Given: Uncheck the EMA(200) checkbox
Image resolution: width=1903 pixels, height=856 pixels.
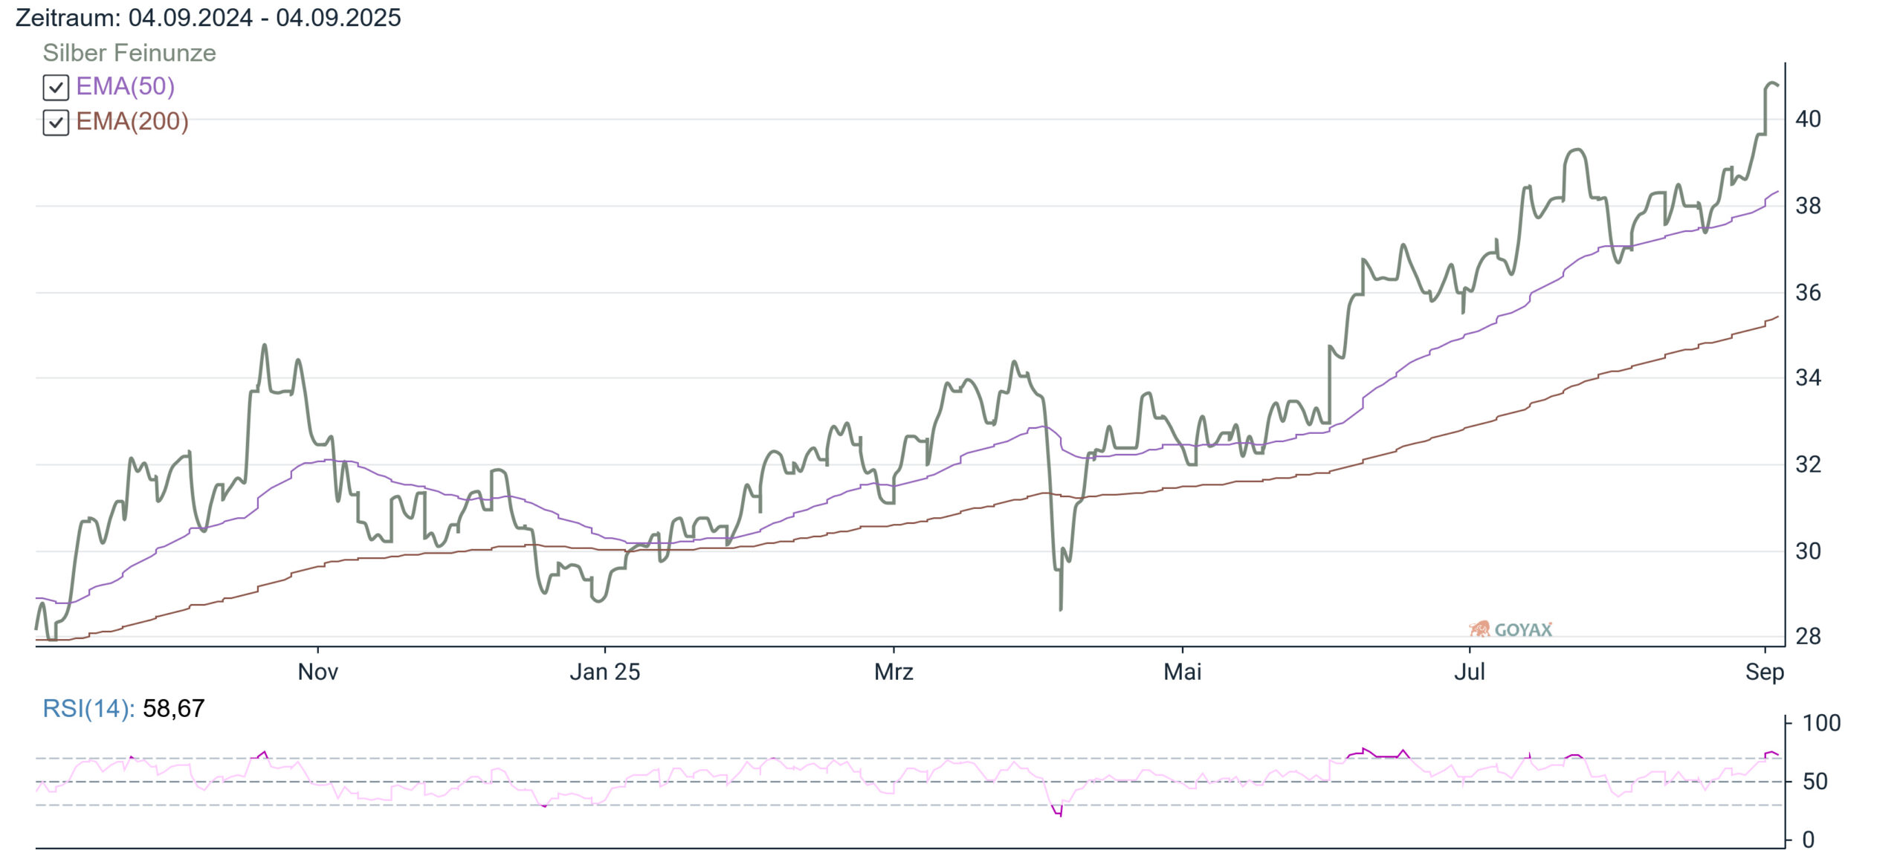Looking at the screenshot, I should 56,123.
